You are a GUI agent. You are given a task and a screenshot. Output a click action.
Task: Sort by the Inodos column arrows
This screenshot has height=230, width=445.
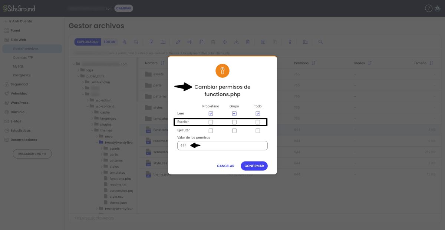[x=370, y=63]
